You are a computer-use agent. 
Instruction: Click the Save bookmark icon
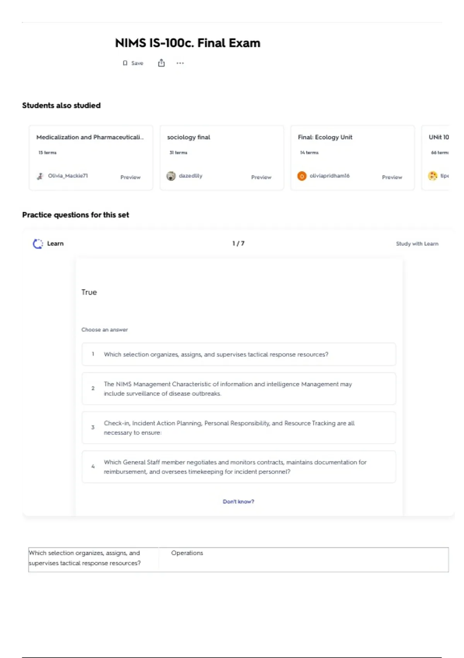pos(125,63)
